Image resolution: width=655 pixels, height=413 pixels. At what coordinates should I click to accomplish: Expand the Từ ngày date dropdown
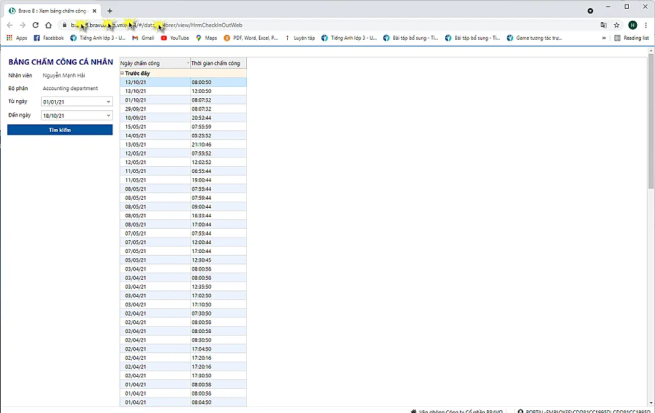pyautogui.click(x=108, y=102)
